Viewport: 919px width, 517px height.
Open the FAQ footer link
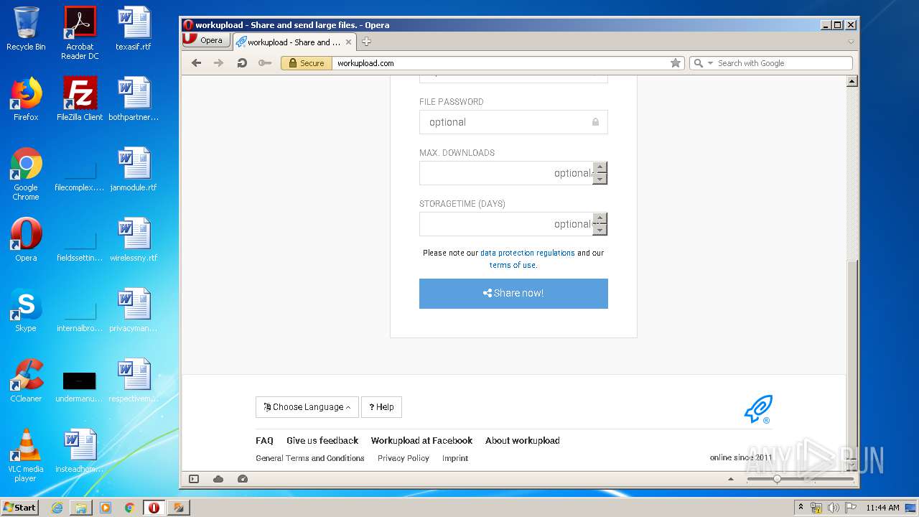264,441
